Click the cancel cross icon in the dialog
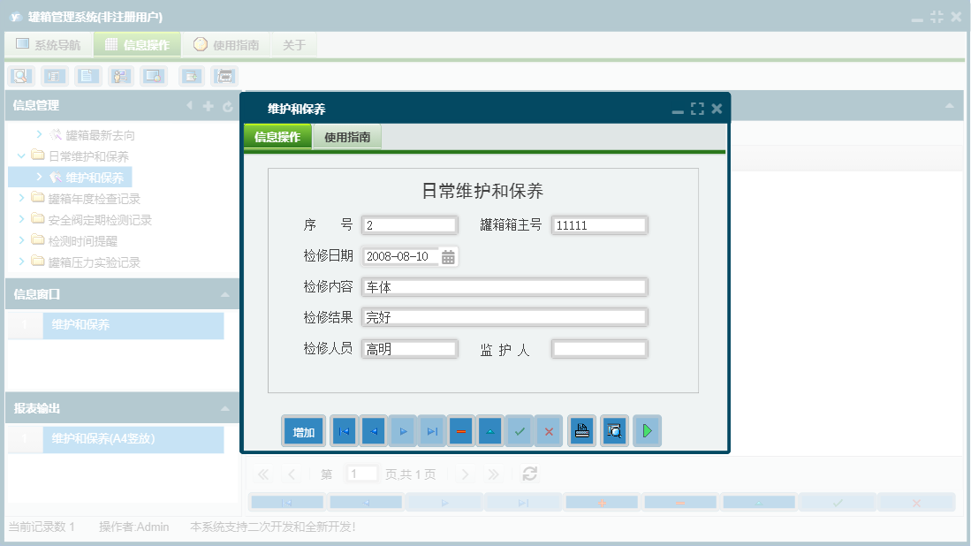This screenshot has height=546, width=971. tap(549, 431)
